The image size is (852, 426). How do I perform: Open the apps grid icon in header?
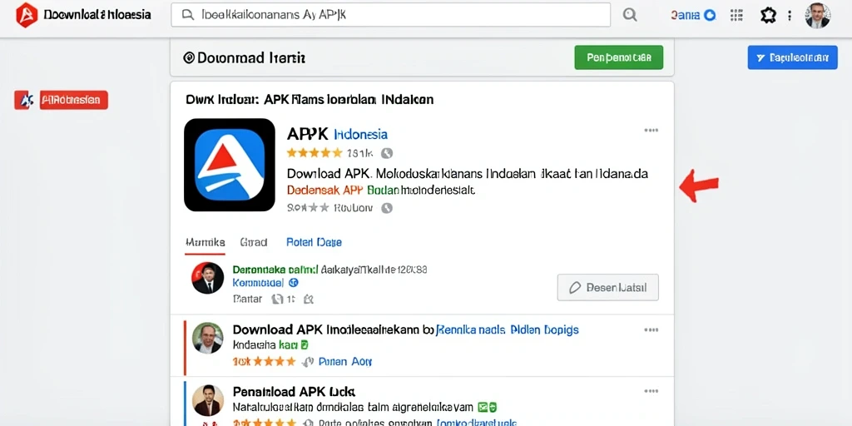736,15
